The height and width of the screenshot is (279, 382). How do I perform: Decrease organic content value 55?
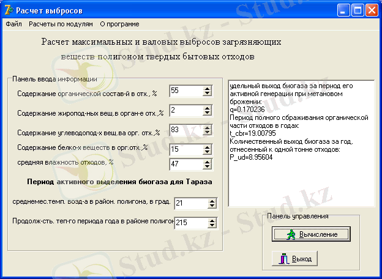208,94
